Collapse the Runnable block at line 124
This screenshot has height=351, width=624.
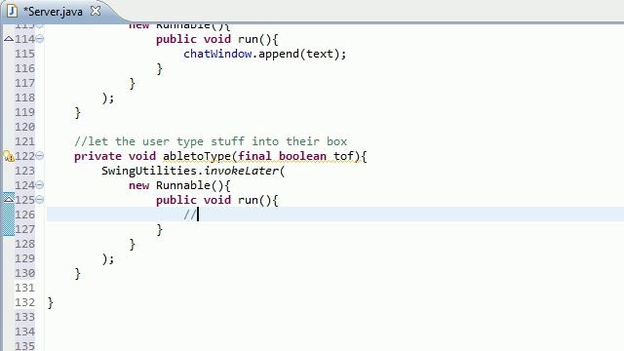click(x=40, y=185)
